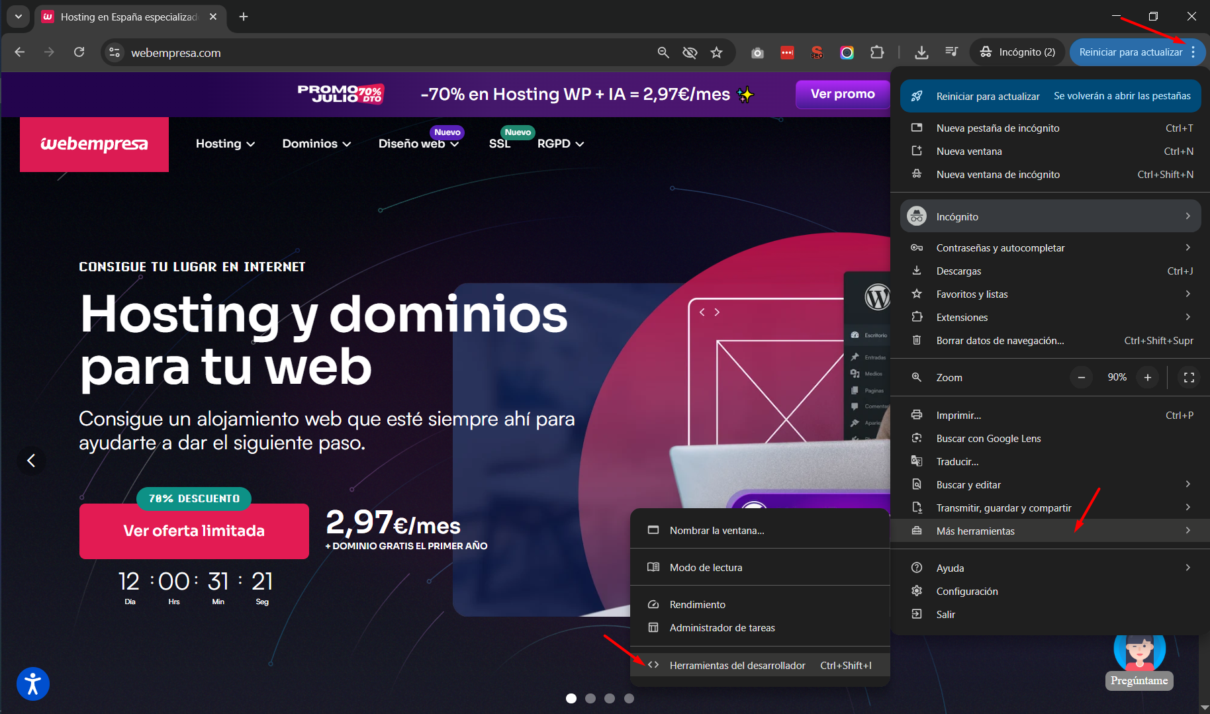This screenshot has width=1210, height=714.
Task: Select Traducir menu entry
Action: click(x=1050, y=461)
